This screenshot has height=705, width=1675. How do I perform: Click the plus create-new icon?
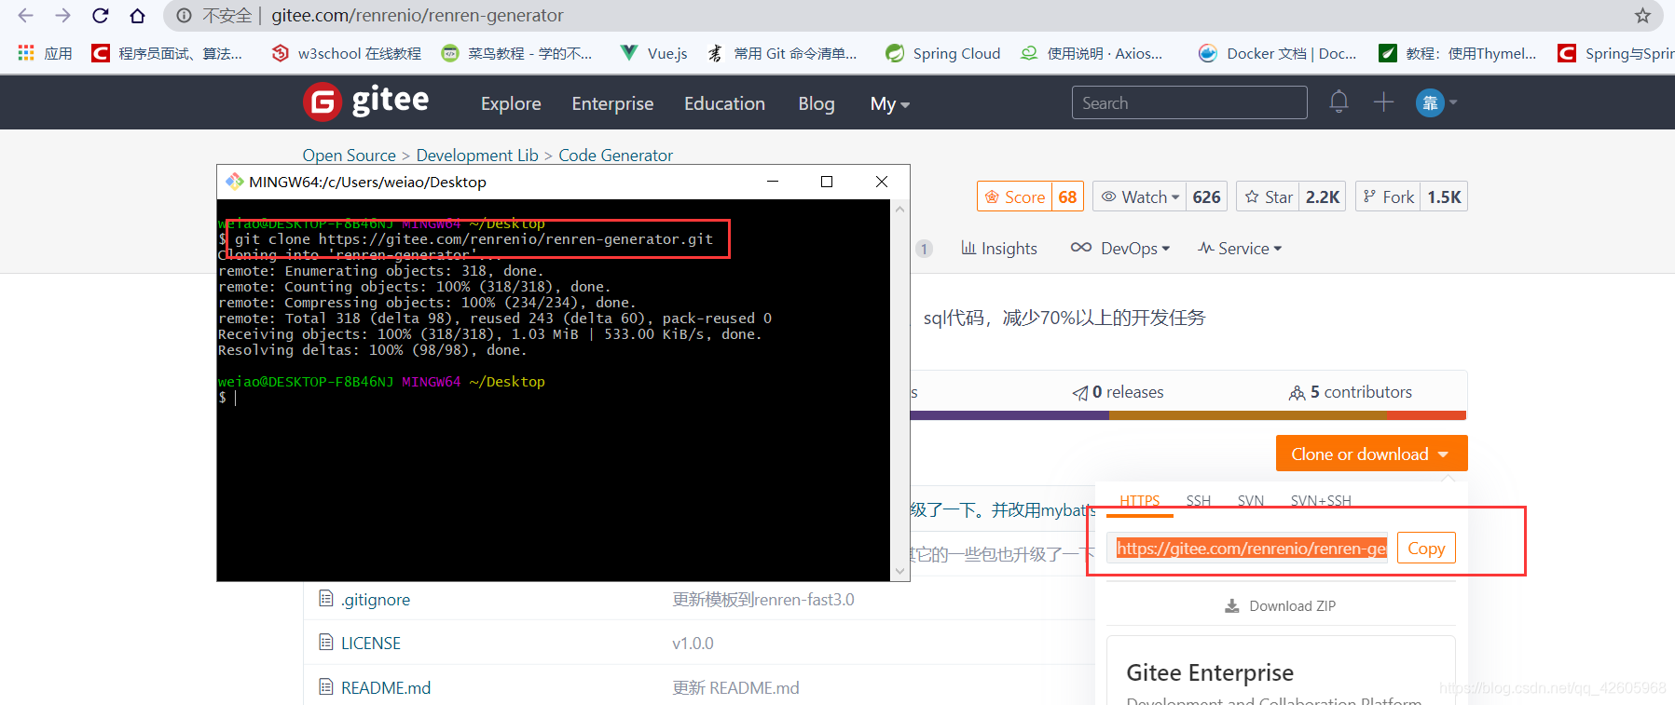1383,102
